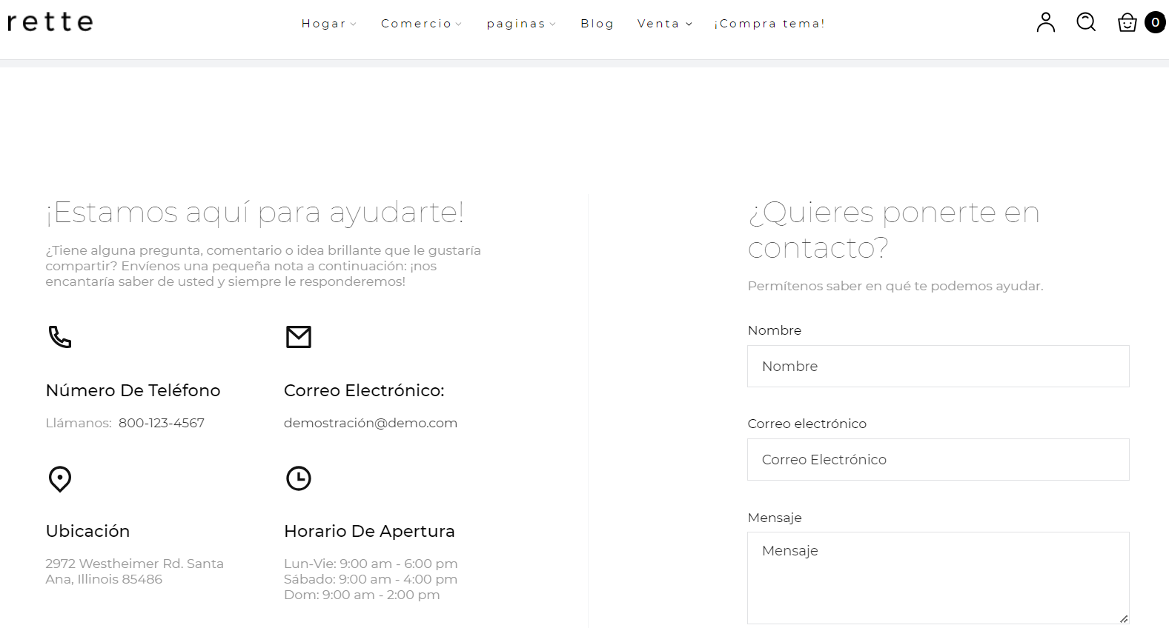Image resolution: width=1169 pixels, height=628 pixels.
Task: Click the envelope email icon
Action: (299, 337)
